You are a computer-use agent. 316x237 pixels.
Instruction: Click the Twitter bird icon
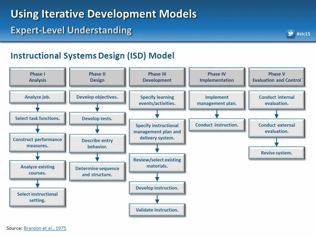point(290,34)
